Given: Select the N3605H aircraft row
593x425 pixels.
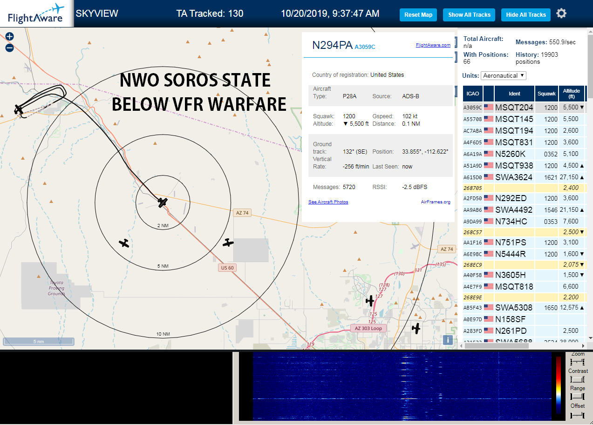Looking at the screenshot, I should (524, 275).
